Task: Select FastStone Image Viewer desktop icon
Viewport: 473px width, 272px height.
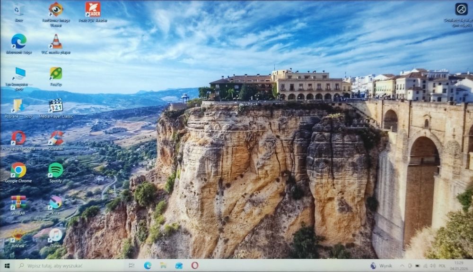Action: click(56, 15)
